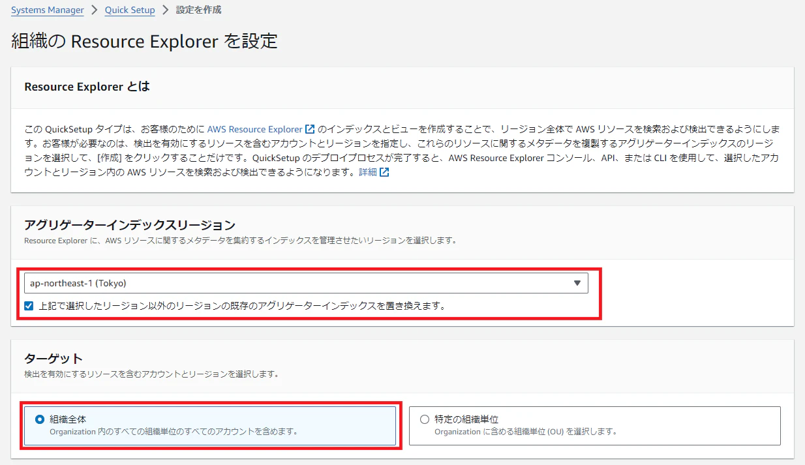Click the 設定を作成 breadcrumb text
The image size is (805, 465).
click(199, 10)
